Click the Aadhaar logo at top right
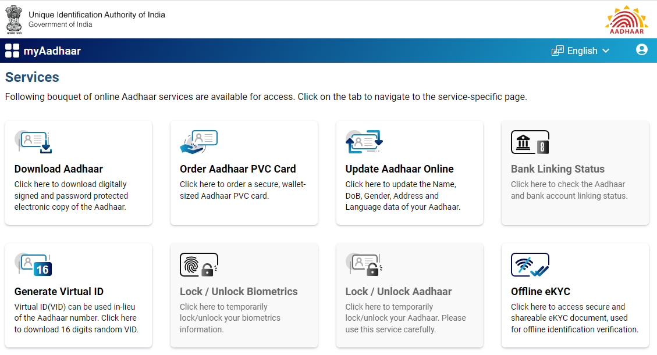The width and height of the screenshot is (657, 355). 626,20
